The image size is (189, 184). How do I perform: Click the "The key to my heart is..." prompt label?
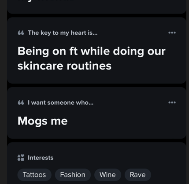[63, 33]
